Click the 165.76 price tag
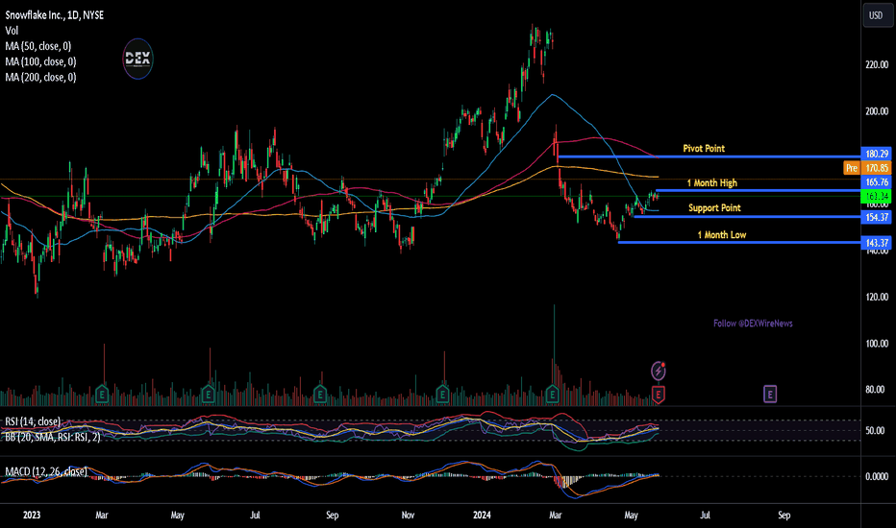896x528 pixels. pos(877,182)
